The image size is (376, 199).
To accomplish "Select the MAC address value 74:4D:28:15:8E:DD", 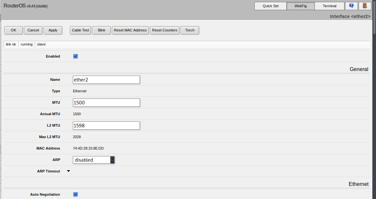I will tap(88, 148).
